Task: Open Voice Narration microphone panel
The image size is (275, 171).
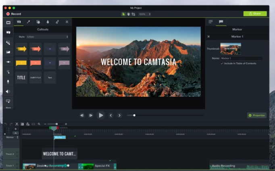Action: (x=8, y=81)
